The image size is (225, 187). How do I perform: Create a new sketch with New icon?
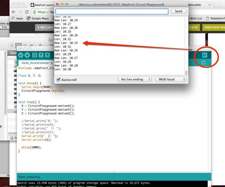point(35,55)
